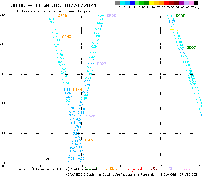
Task: Click the purple swatch above the 42 label
Action: (181, 3)
